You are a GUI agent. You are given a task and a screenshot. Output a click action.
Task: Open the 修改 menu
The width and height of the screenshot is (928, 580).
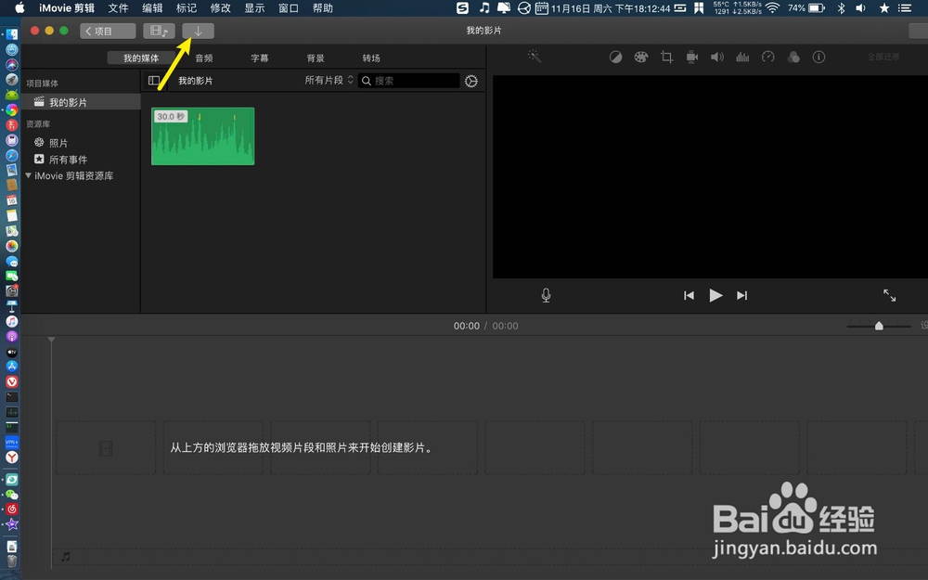point(220,7)
